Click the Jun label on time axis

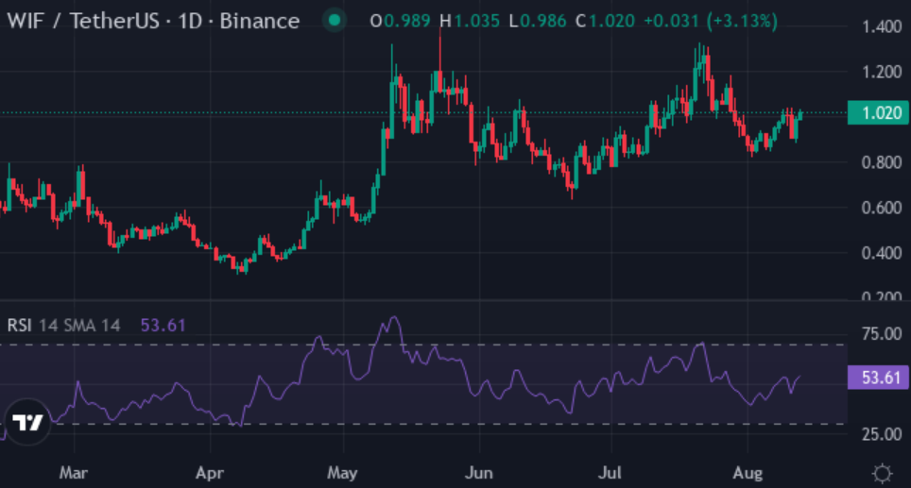(x=479, y=473)
